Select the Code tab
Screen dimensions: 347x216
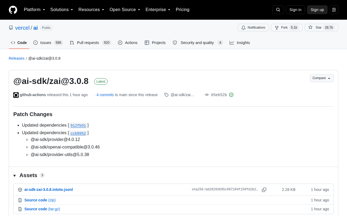(19, 43)
